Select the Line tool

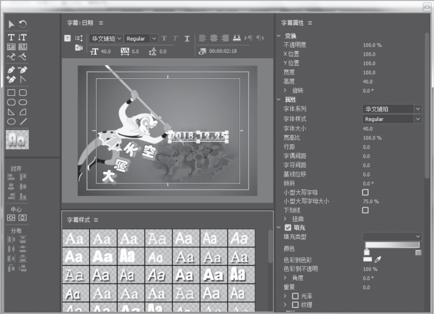[x=23, y=121]
